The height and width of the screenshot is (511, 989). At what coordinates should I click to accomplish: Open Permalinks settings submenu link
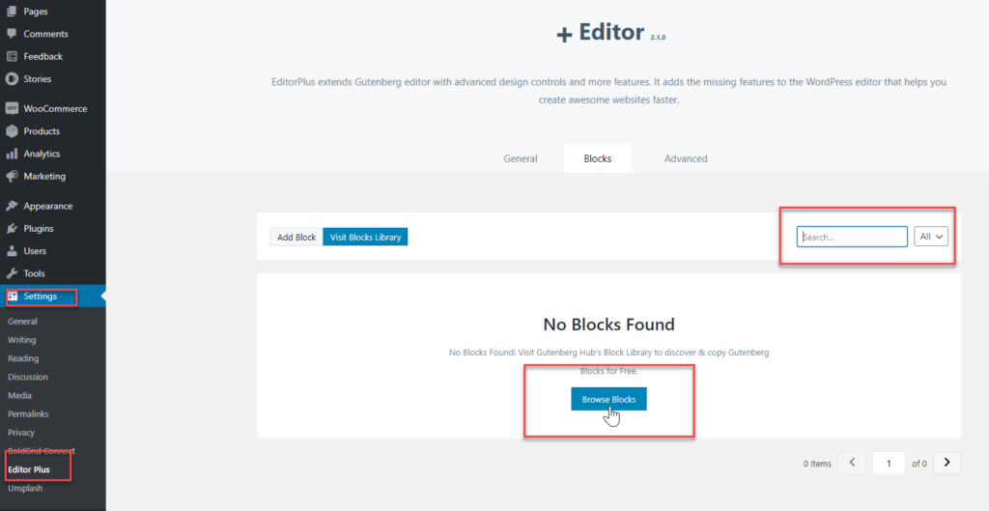(28, 413)
